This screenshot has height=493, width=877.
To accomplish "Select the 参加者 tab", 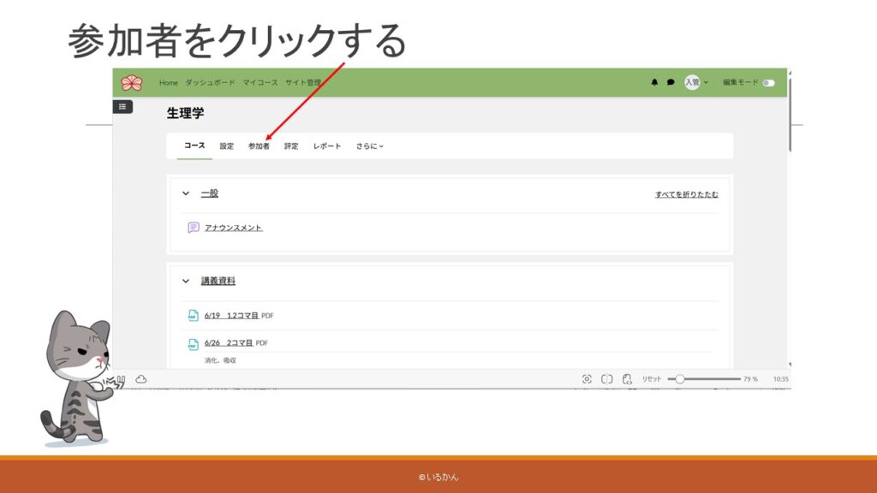I will pyautogui.click(x=259, y=146).
